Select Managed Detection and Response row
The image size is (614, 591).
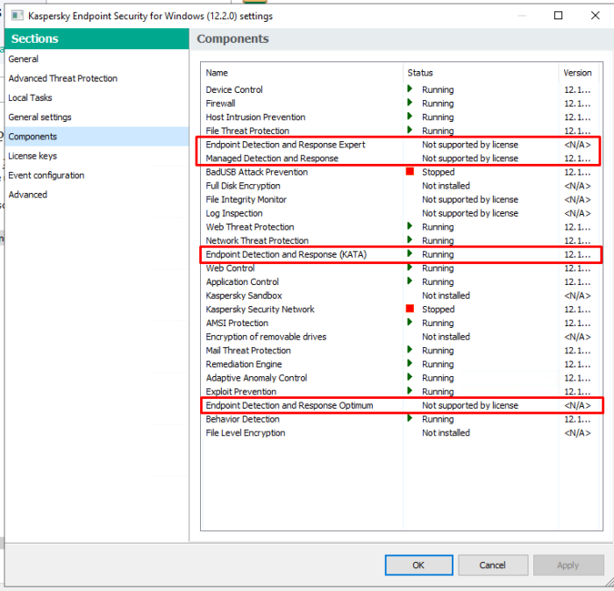point(272,158)
